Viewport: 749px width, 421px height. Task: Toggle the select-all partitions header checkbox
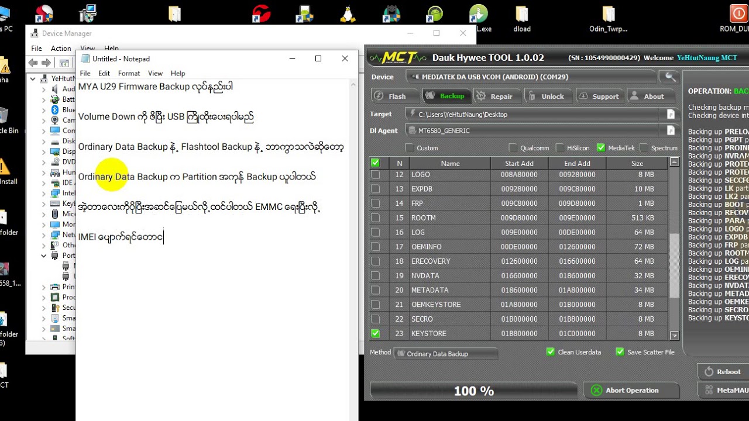[x=375, y=163]
